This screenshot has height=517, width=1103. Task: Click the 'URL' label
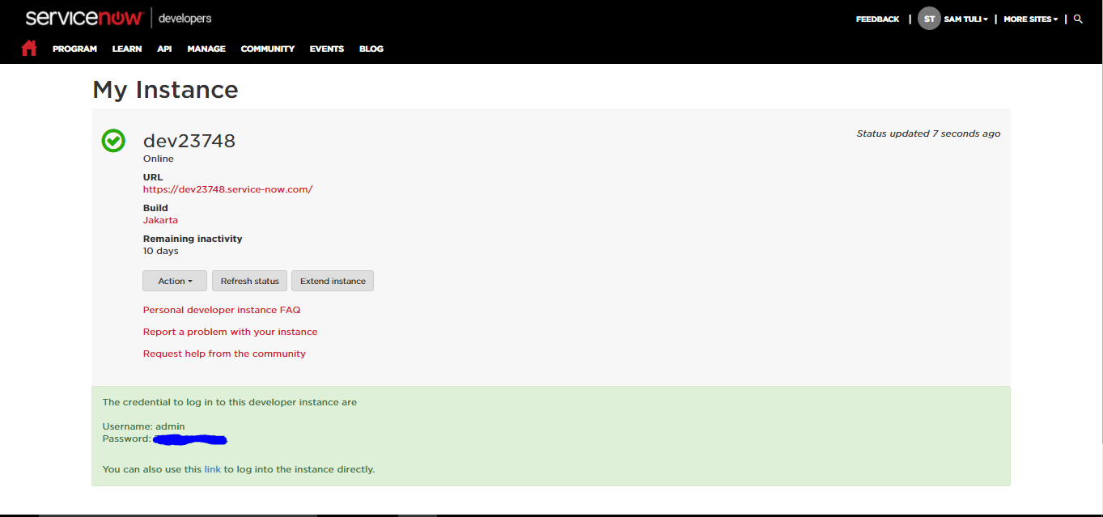pos(153,177)
